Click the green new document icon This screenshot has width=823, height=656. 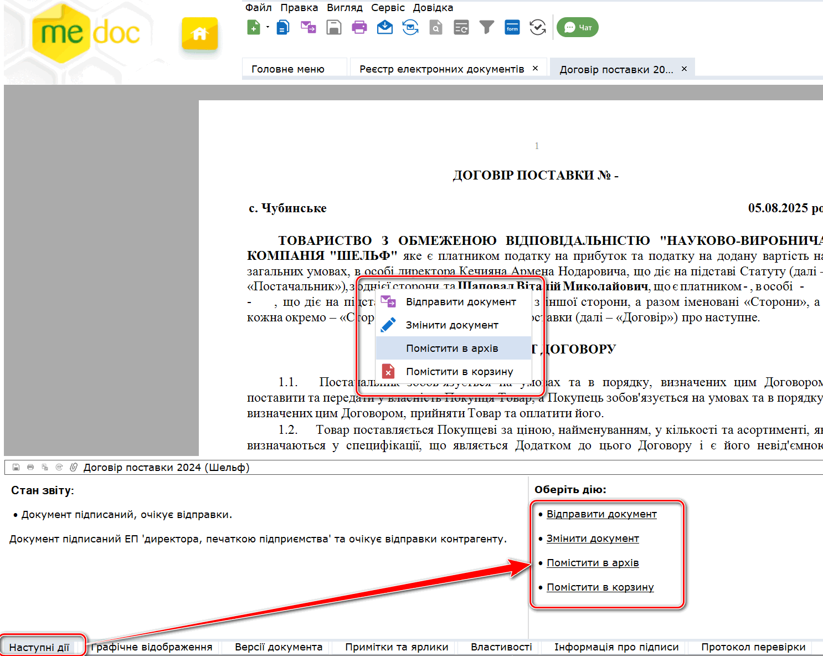[x=253, y=27]
